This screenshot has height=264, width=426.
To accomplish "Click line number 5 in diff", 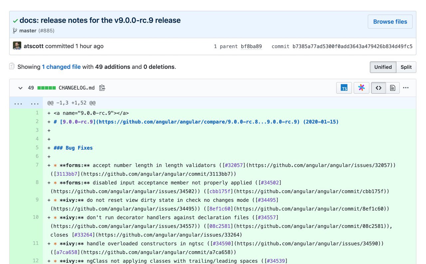I will coord(37,148).
